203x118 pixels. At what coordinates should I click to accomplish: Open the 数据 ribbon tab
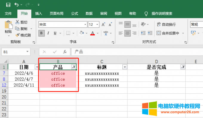point(89,13)
